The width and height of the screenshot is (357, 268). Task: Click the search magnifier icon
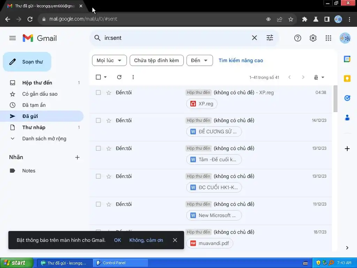click(x=98, y=38)
